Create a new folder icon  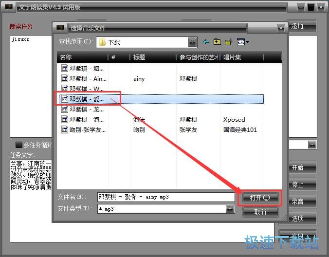point(229,42)
